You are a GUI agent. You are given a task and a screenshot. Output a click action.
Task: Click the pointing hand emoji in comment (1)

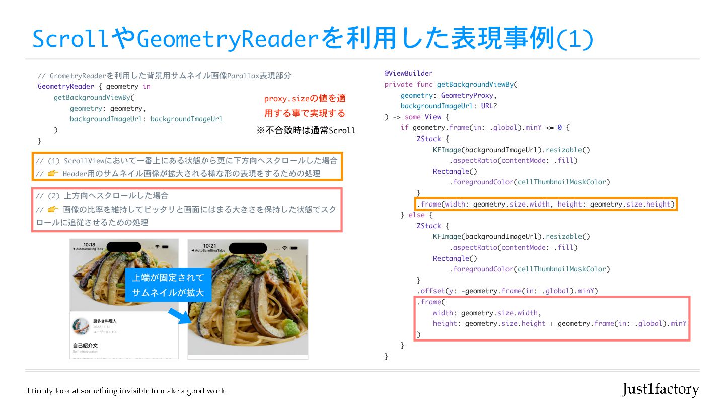click(54, 174)
